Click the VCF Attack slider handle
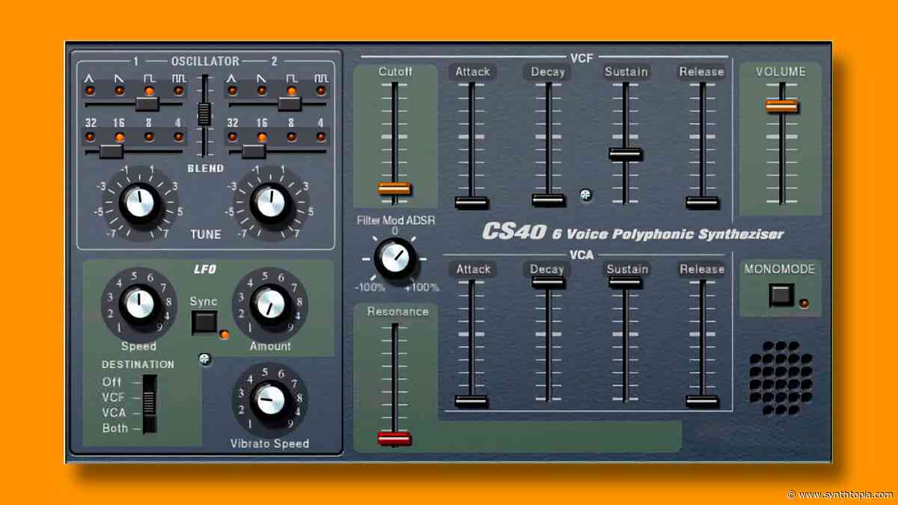The height and width of the screenshot is (505, 898). pyautogui.click(x=471, y=202)
